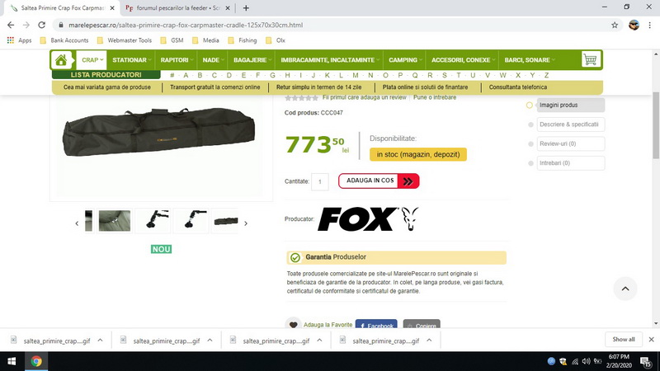The width and height of the screenshot is (660, 371).
Task: Expand the BARCI, SONARE menu
Action: (529, 60)
